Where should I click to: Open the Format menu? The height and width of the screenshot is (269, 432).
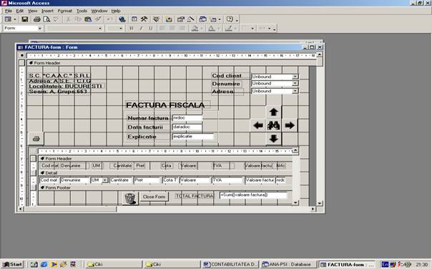pos(65,11)
